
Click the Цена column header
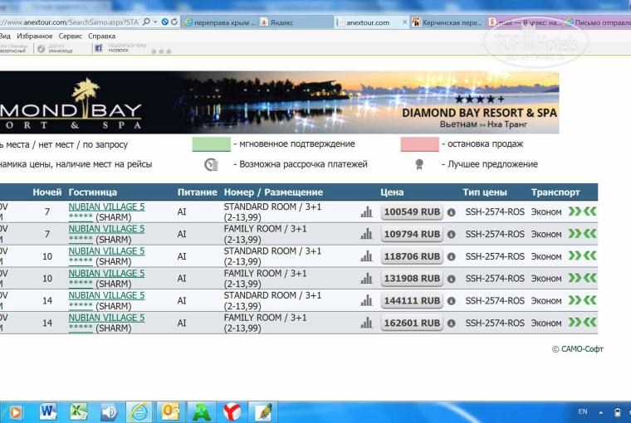click(392, 192)
